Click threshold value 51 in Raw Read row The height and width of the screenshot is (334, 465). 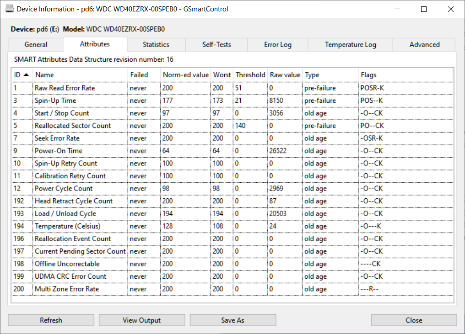coord(238,88)
